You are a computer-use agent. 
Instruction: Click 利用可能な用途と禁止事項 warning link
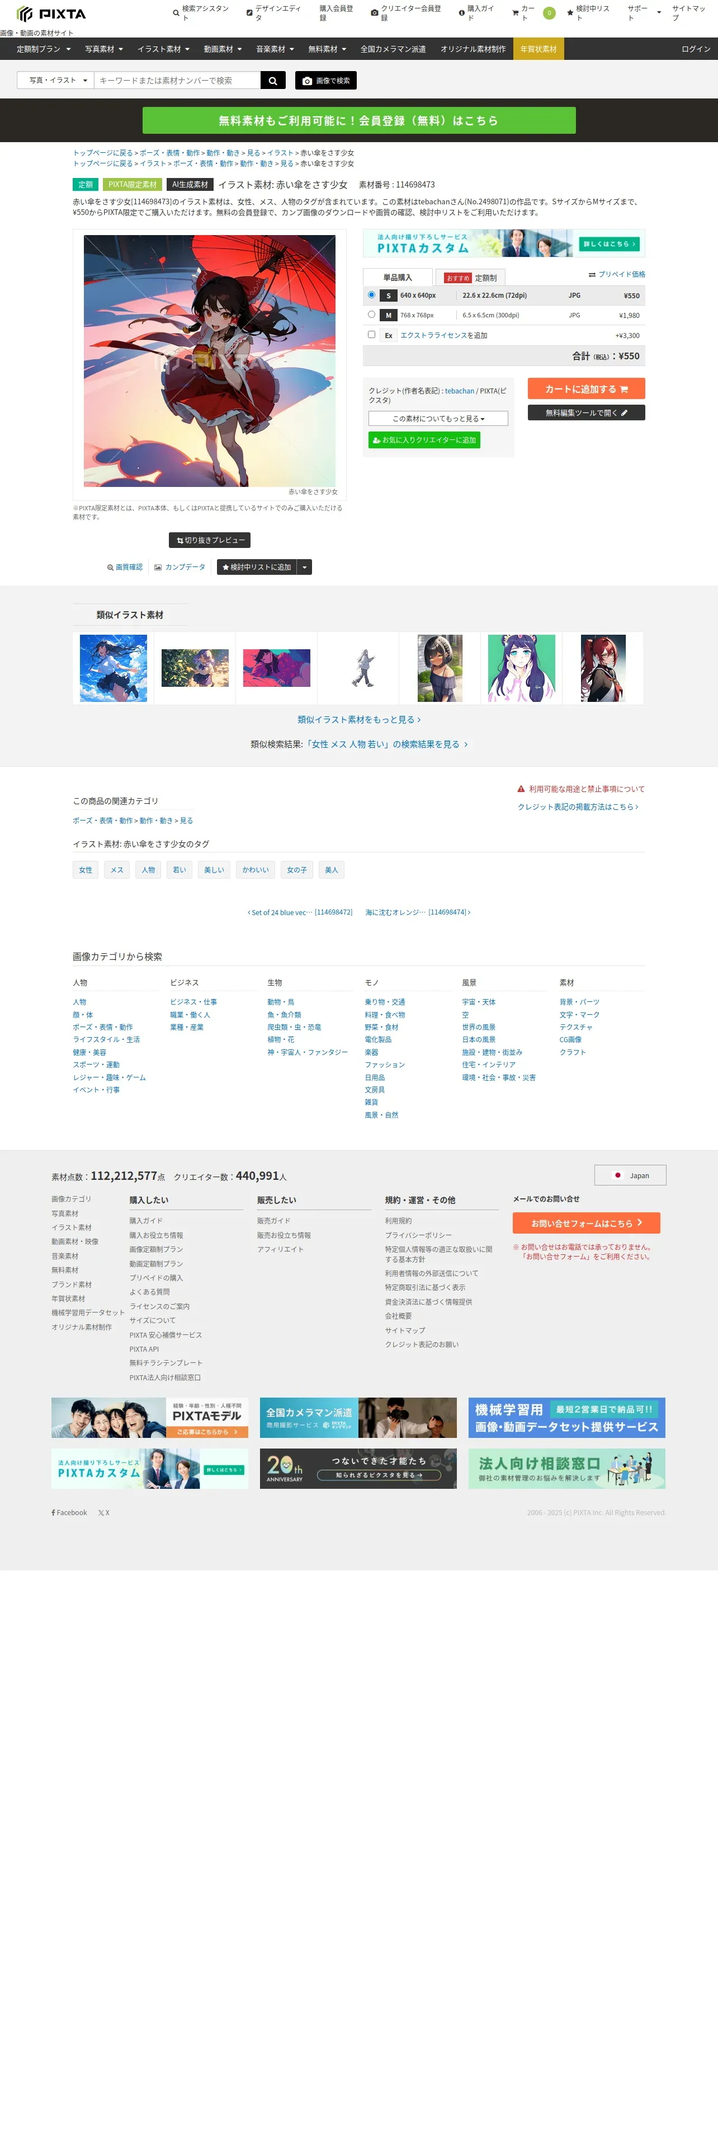coord(581,789)
